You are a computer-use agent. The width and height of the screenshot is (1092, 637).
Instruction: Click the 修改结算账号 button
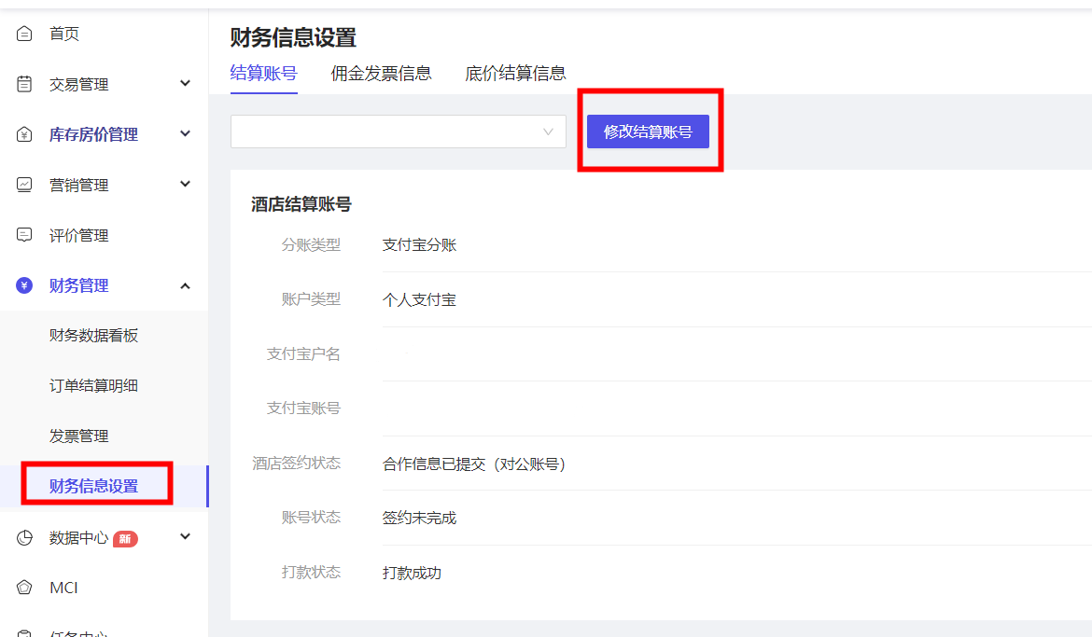(x=648, y=132)
